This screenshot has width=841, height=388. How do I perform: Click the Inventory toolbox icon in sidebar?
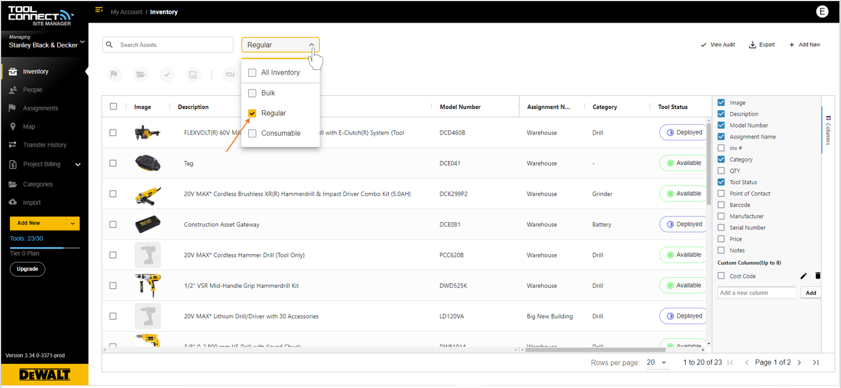tap(13, 72)
